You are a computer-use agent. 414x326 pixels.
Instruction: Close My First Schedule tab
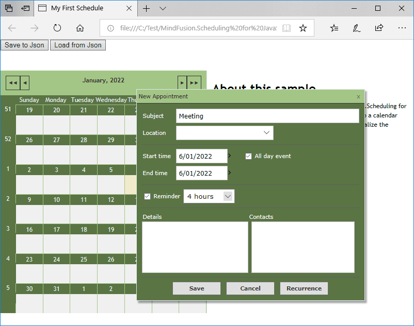point(129,8)
